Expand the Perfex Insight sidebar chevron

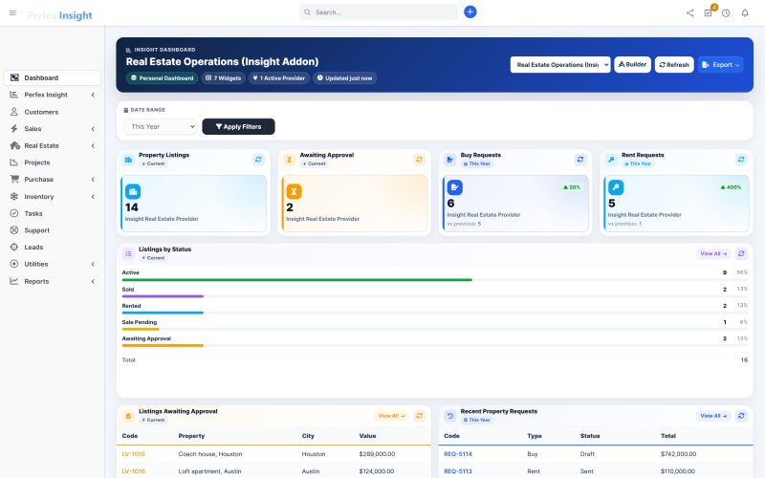pyautogui.click(x=93, y=95)
